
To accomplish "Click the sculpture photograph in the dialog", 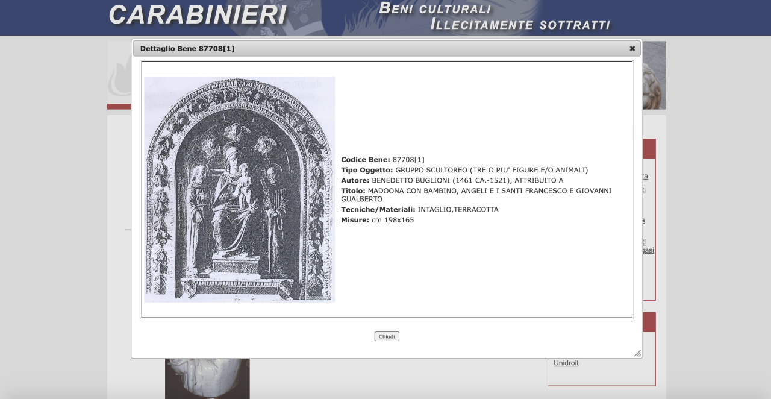I will 239,189.
